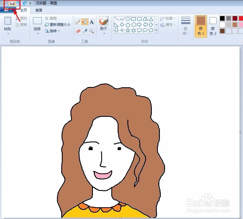Screen dimensions: 243x219
Task: Select the Eraser tool
Action: click(78, 30)
